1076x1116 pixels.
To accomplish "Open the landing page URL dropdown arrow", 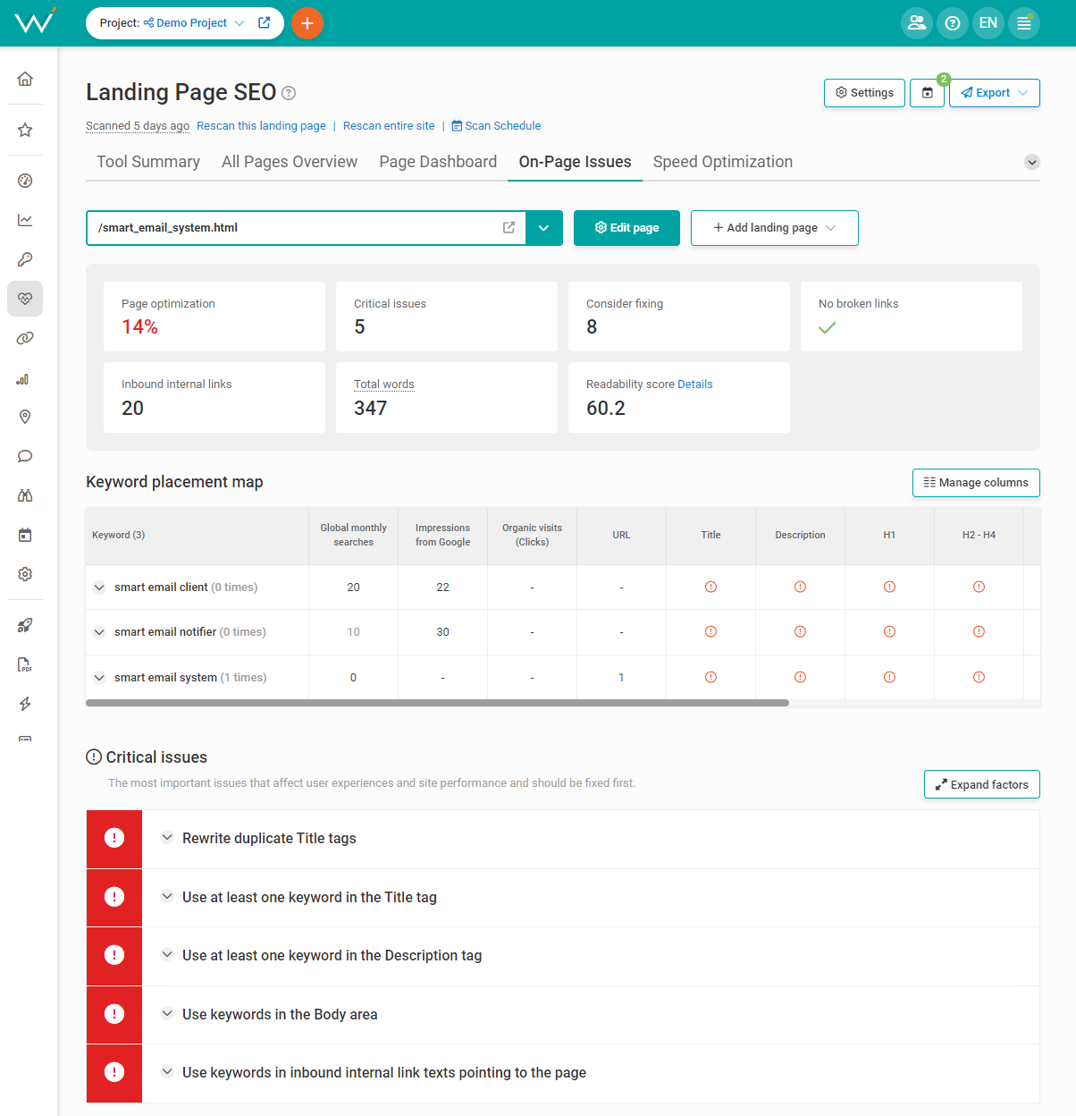I will (544, 228).
